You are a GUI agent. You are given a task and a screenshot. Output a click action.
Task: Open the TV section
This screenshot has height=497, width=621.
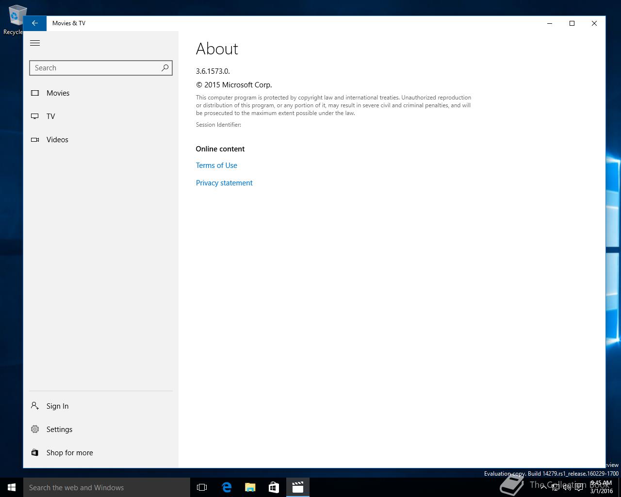[x=101, y=116]
